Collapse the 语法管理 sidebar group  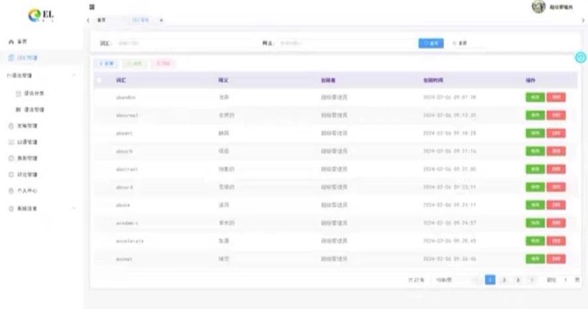coord(74,76)
